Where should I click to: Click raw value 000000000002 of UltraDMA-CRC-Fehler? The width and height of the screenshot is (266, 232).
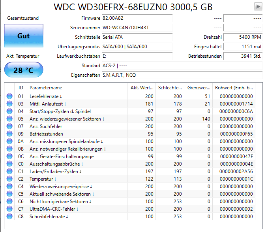tap(236, 209)
